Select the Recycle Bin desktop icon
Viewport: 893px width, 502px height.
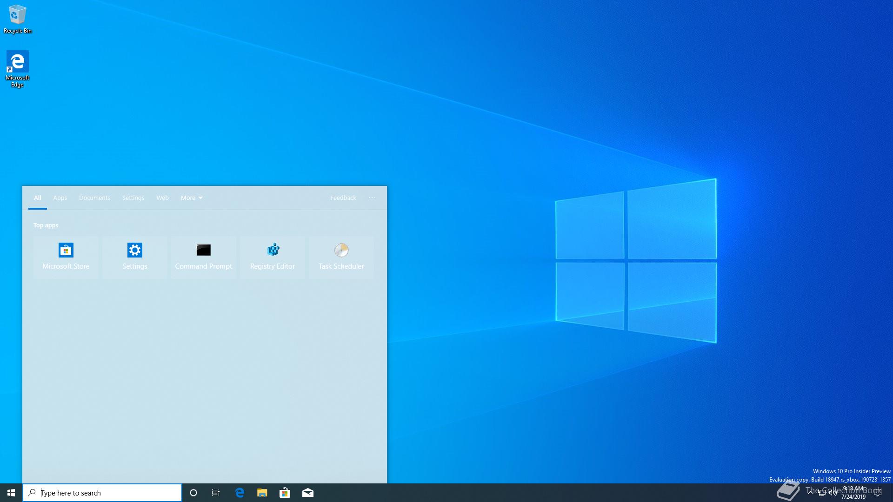pos(17,19)
